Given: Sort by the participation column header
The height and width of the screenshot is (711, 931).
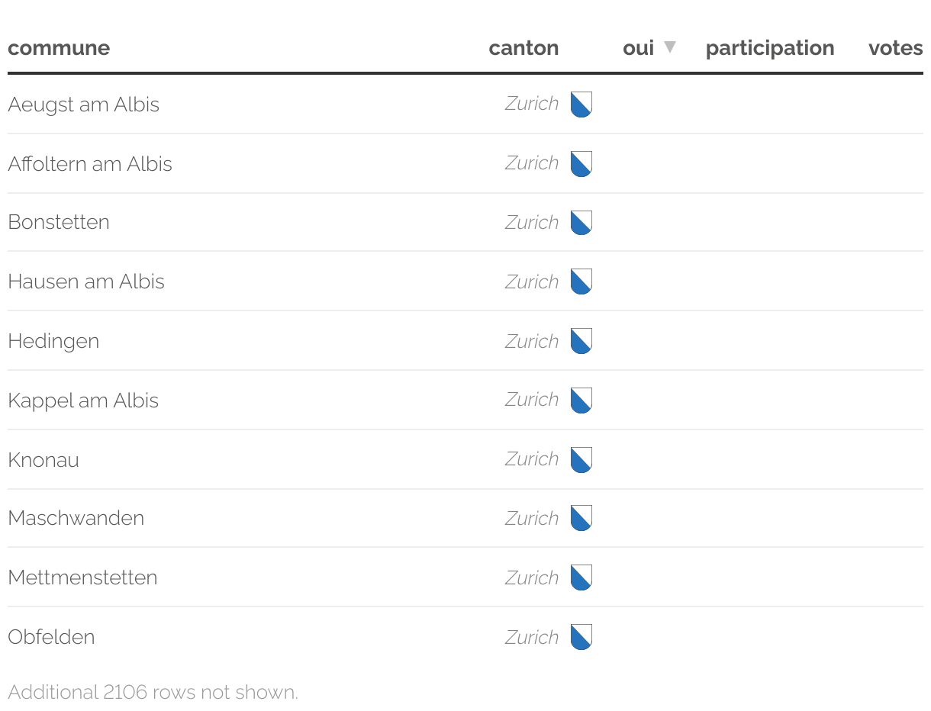Looking at the screenshot, I should point(769,48).
